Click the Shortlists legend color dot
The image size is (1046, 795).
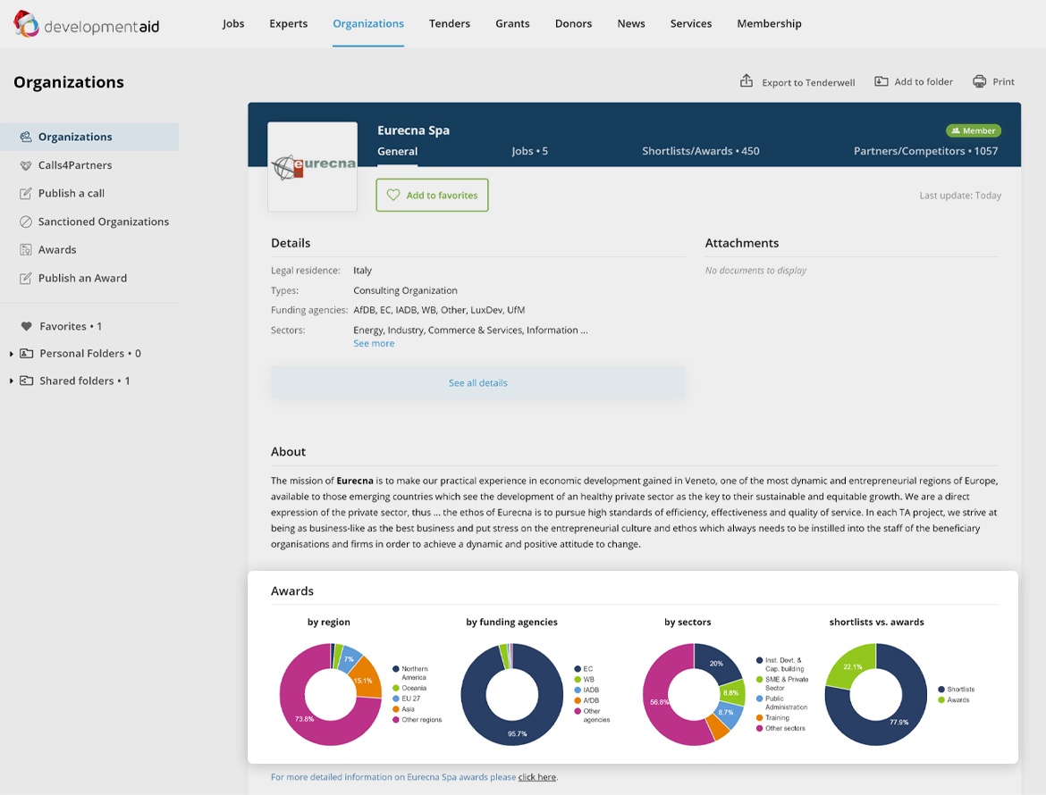click(941, 689)
